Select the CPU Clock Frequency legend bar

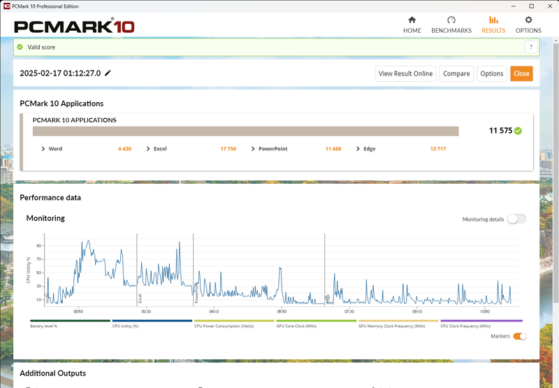(481, 321)
